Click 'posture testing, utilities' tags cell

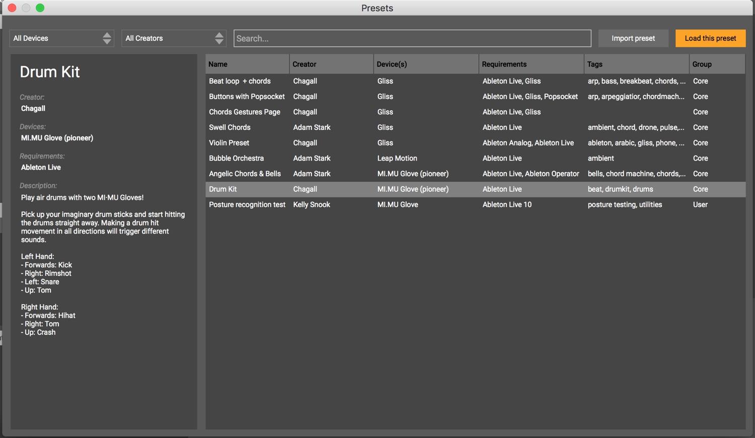tap(625, 204)
